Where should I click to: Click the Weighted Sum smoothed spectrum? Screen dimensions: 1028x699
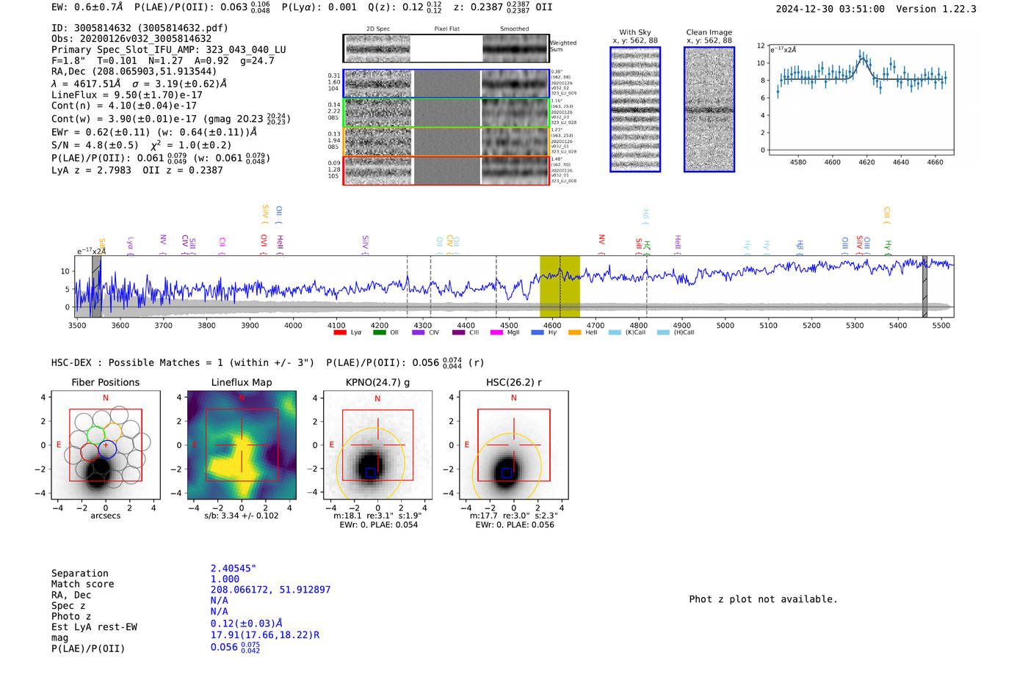515,48
